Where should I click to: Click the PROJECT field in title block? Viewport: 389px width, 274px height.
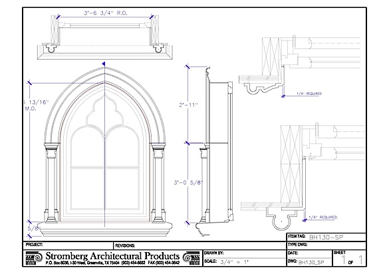(68, 245)
